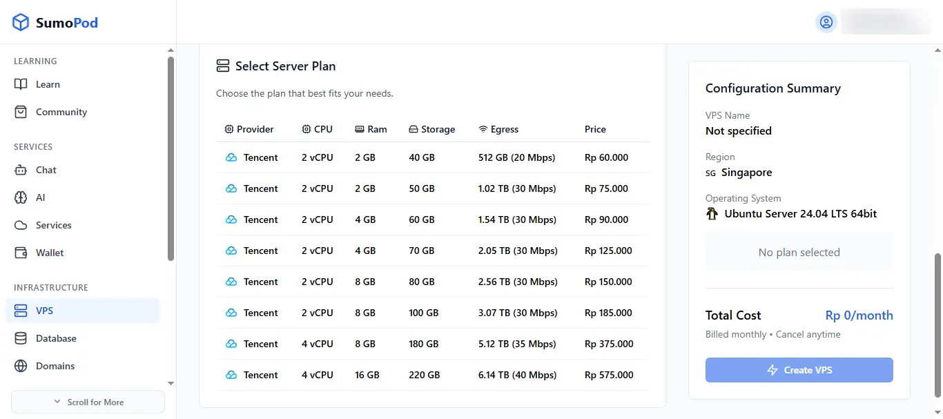Click the Rp 0/month total cost
This screenshot has width=943, height=419.
coord(859,315)
